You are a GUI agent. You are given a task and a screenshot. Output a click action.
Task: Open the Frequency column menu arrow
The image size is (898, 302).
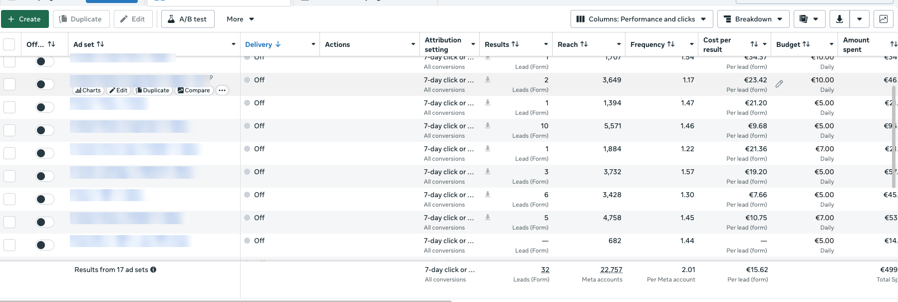[691, 44]
